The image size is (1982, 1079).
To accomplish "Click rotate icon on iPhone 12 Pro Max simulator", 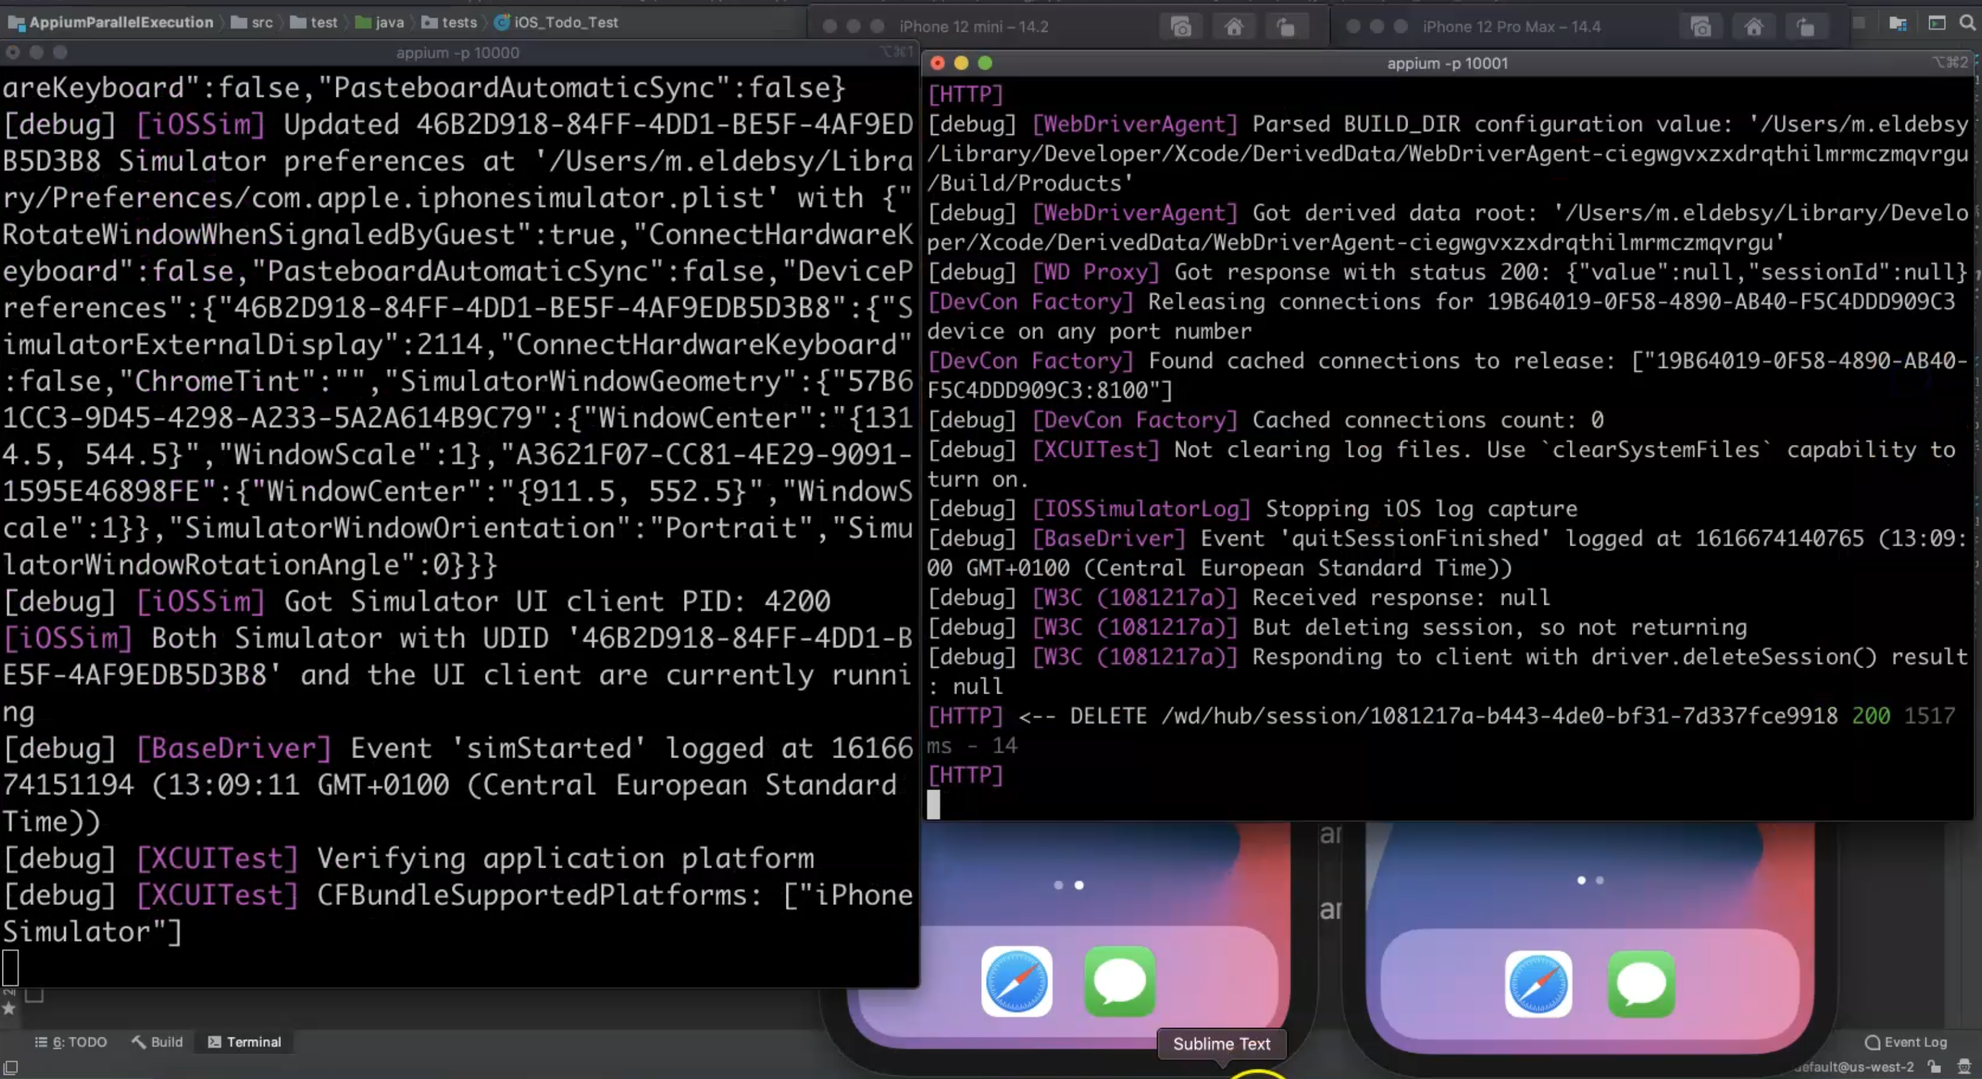I will [x=1805, y=28].
